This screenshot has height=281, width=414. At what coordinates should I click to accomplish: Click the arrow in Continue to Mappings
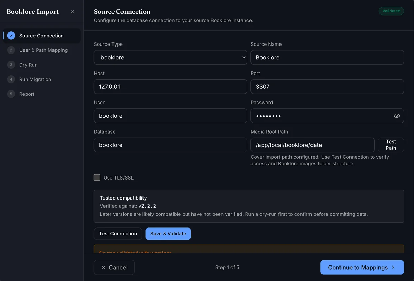tap(393, 268)
